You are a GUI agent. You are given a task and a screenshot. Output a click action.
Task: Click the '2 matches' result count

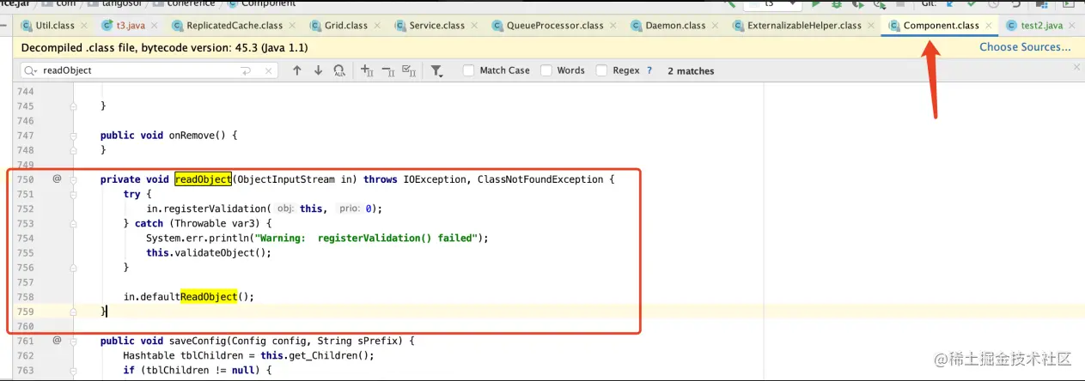coord(691,70)
